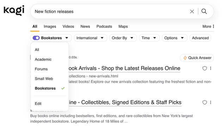
Task: Open the International region dropdown
Action: pos(91,38)
